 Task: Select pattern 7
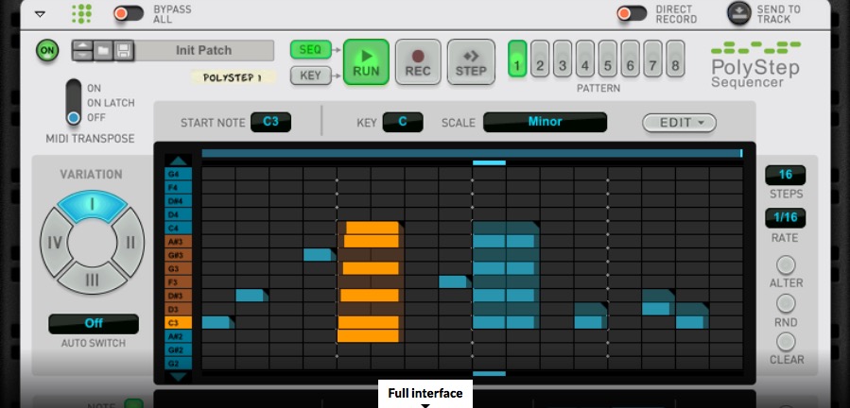(652, 59)
